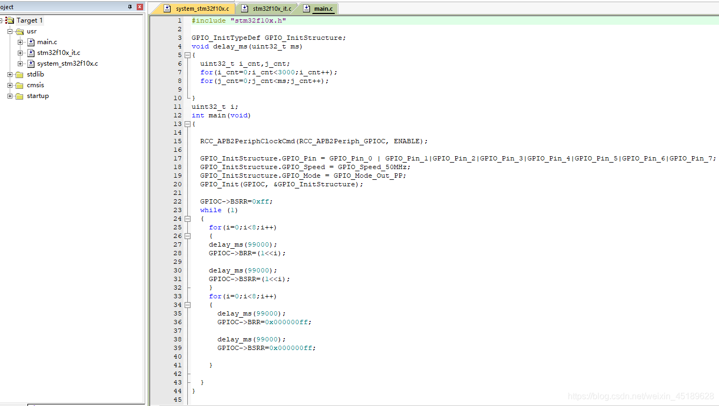Screen dimensions: 719x406
Task: Click line number 22 in gutter
Action: 178,201
